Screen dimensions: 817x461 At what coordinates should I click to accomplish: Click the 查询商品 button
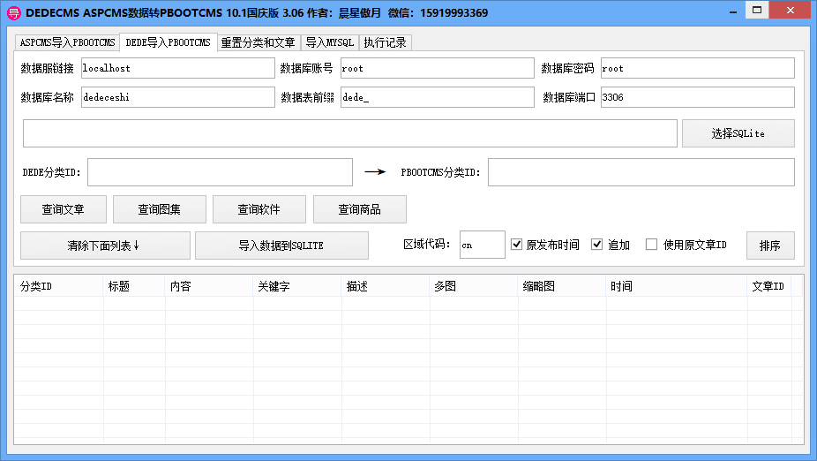tap(359, 209)
